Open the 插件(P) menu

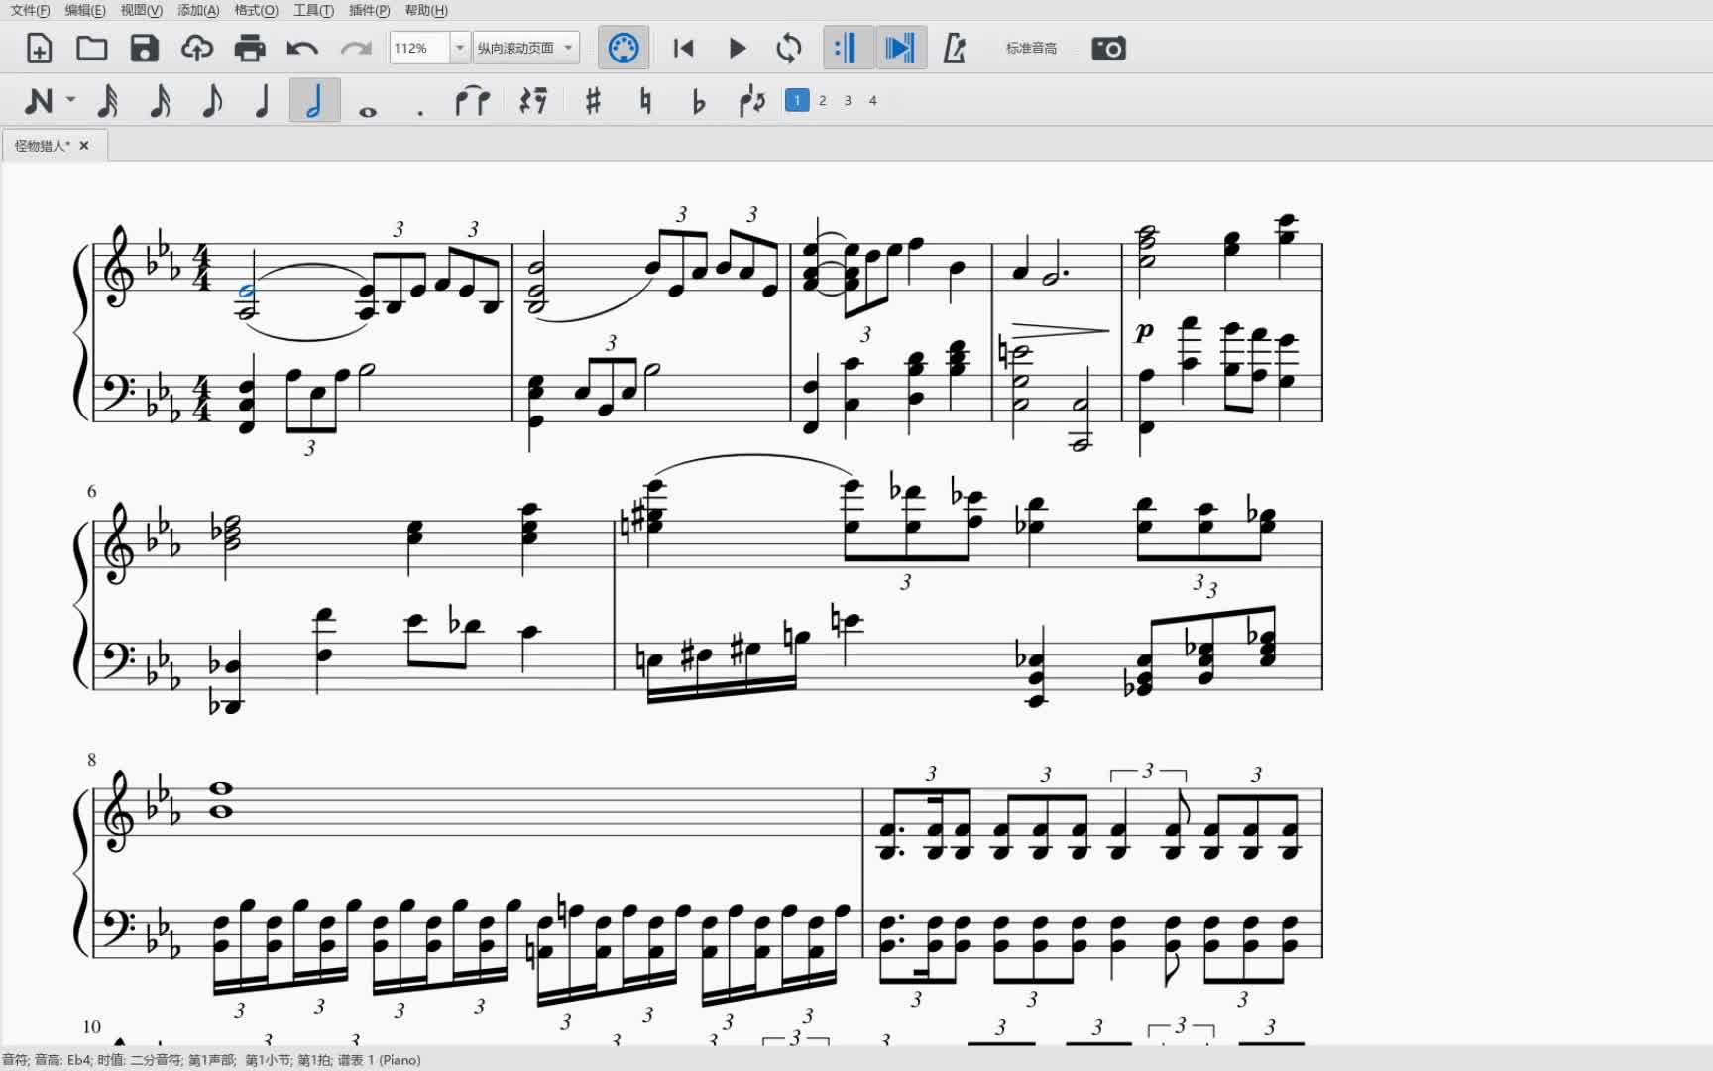tap(370, 10)
